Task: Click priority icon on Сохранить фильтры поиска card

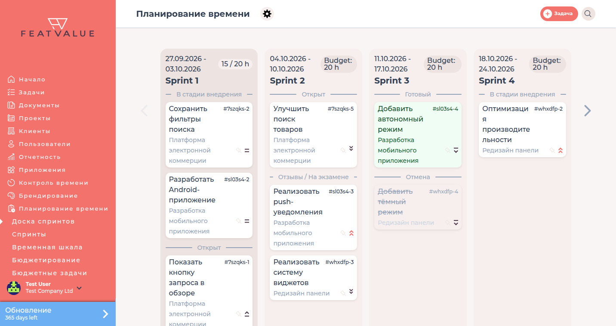Action: click(247, 150)
